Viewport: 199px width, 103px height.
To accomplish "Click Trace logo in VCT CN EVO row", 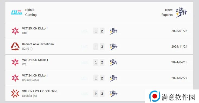I will [x=113, y=94].
